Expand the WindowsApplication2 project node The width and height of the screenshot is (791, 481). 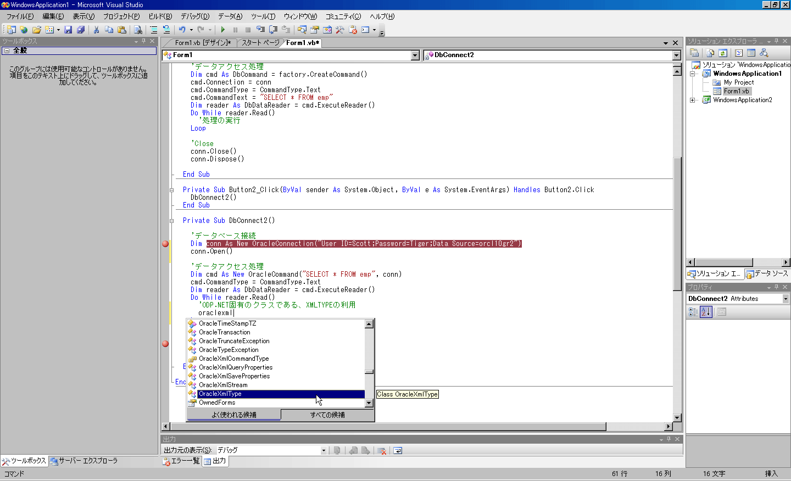(x=691, y=100)
